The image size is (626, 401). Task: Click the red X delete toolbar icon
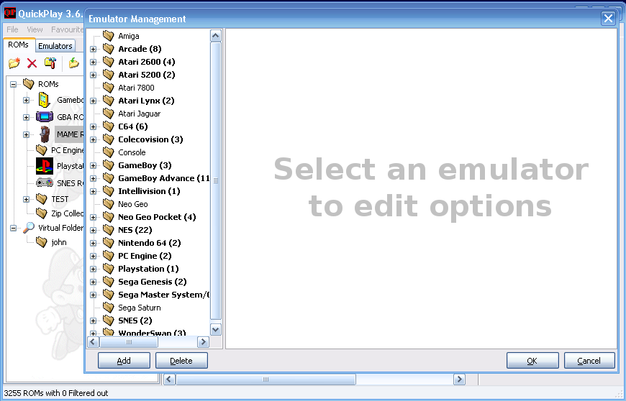[32, 63]
